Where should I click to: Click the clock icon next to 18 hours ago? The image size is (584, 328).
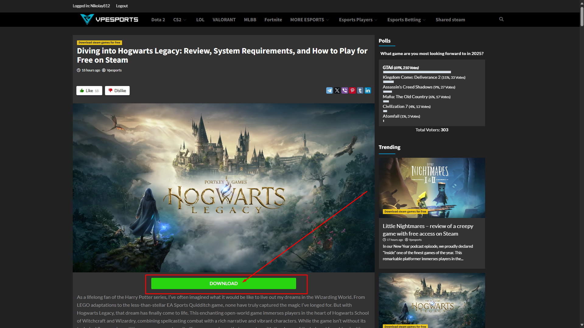pos(79,70)
